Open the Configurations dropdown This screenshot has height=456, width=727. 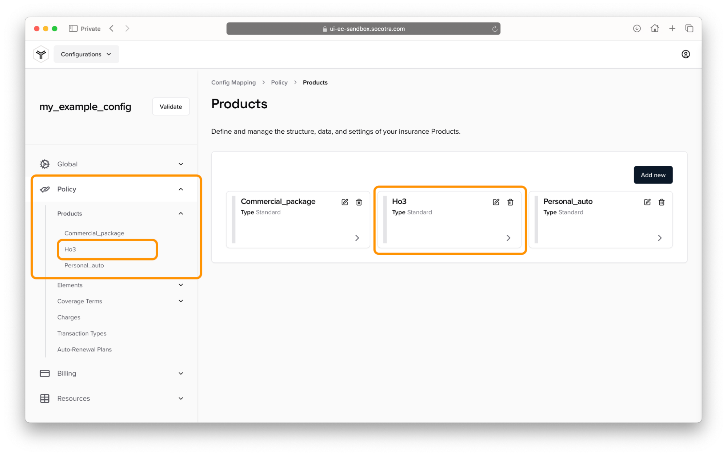coord(86,54)
